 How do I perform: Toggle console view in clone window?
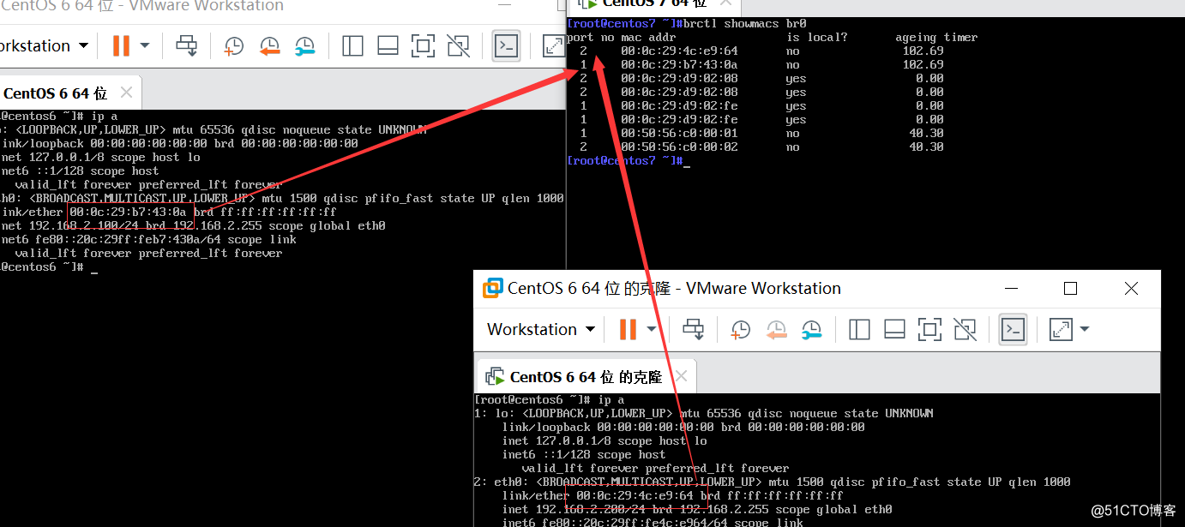(1013, 329)
